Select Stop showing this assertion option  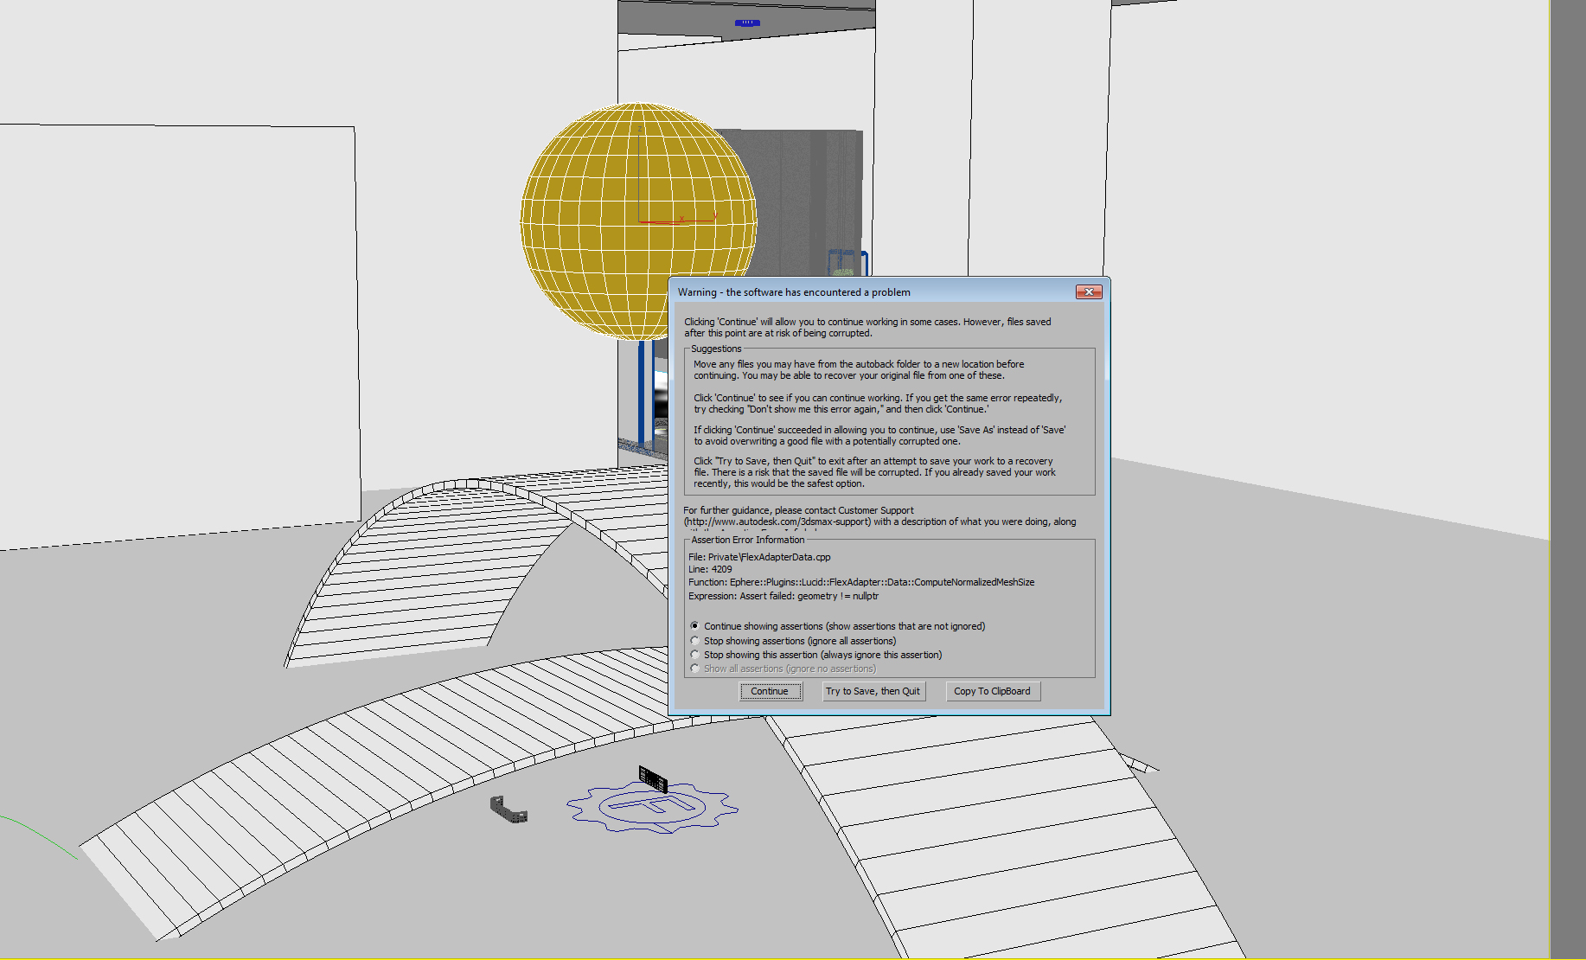[695, 655]
